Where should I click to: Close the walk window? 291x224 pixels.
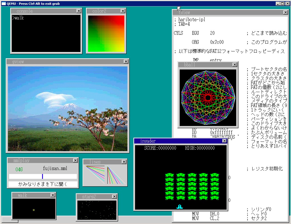pyautogui.click(x=53, y=195)
